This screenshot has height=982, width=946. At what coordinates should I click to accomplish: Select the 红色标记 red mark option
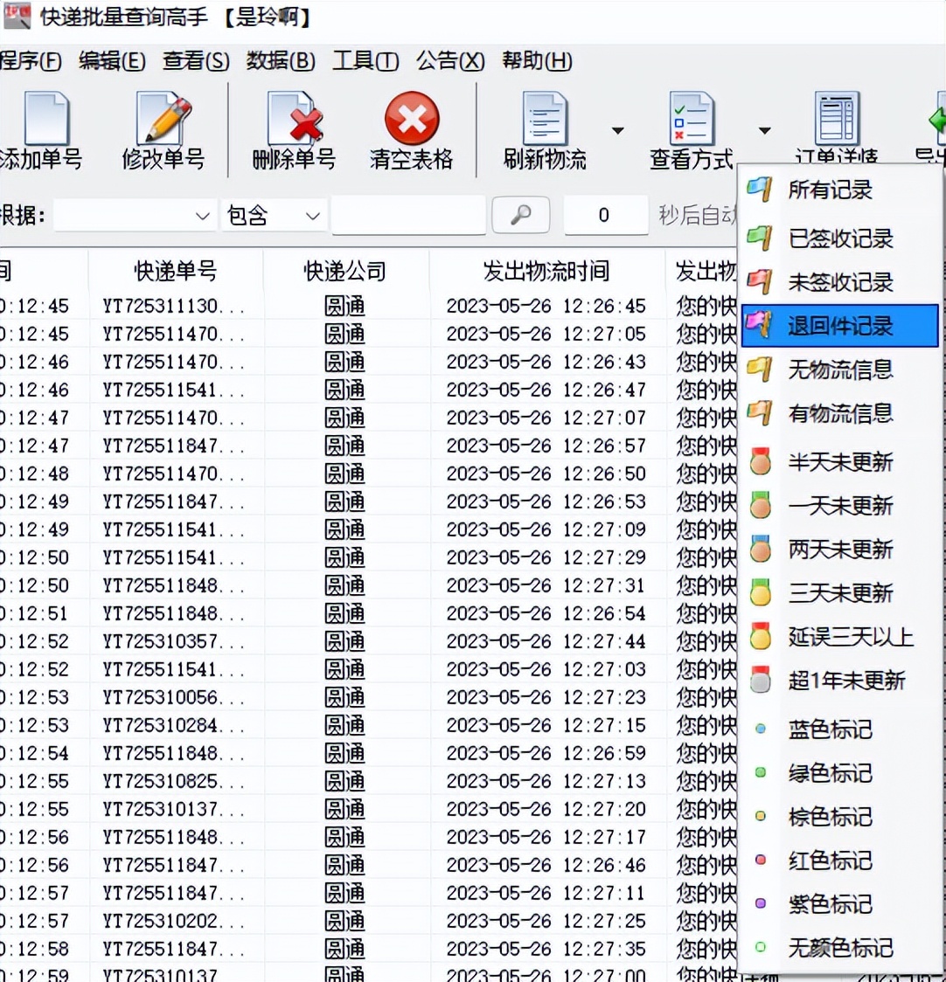click(829, 861)
